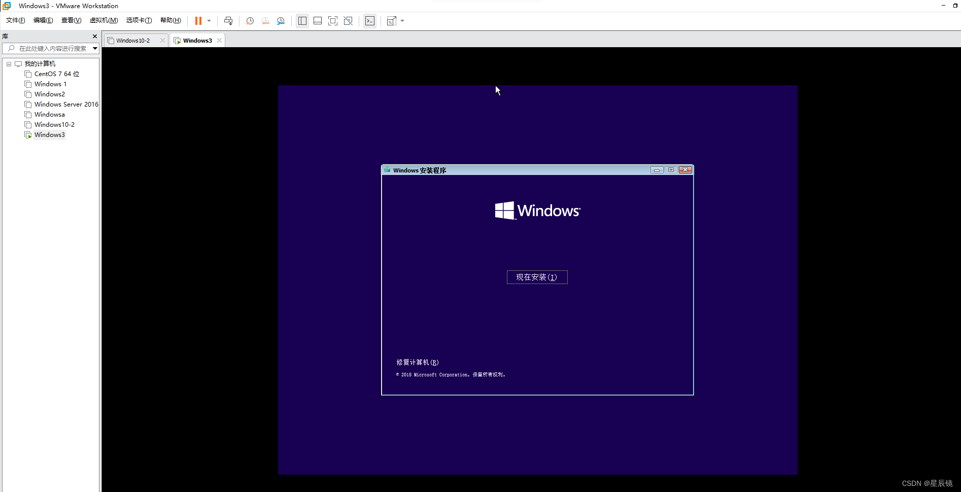Minimize the VMware Workstation window

pos(943,6)
